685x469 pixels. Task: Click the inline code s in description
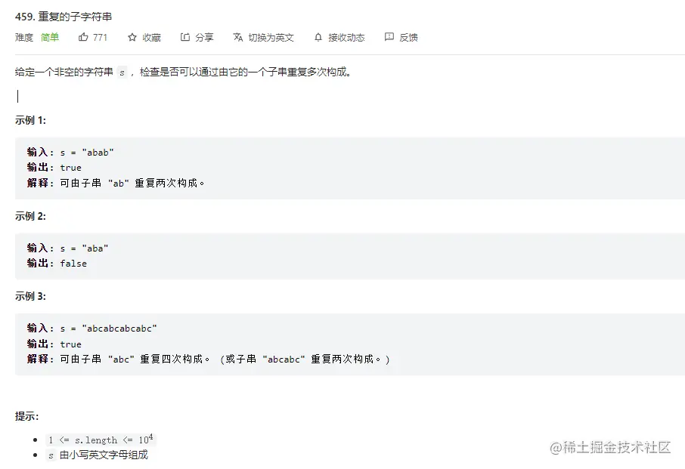click(122, 73)
